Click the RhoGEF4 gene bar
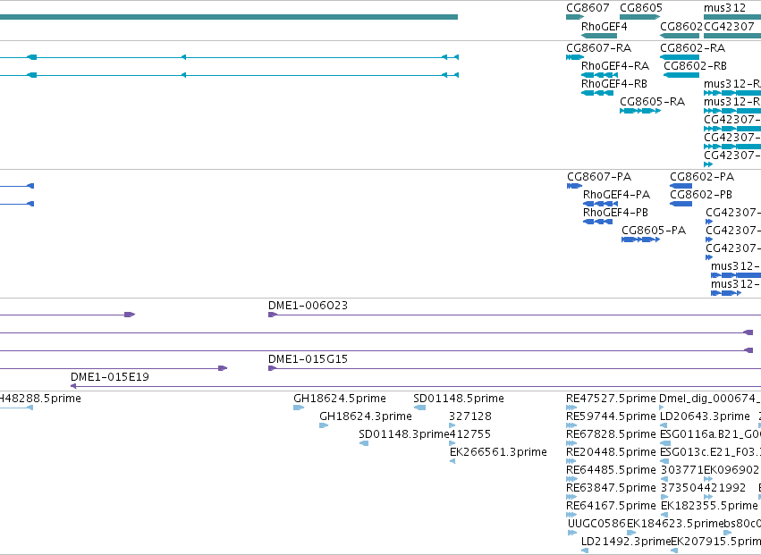 tap(599, 36)
